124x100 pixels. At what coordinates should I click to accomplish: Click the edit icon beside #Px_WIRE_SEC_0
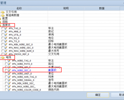click(9, 70)
